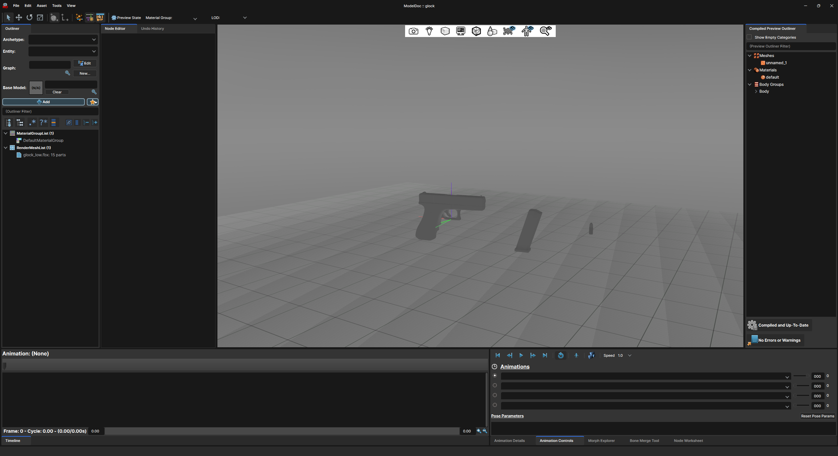The image size is (838, 456).
Task: Click the Add button in Outliner
Action: point(44,102)
